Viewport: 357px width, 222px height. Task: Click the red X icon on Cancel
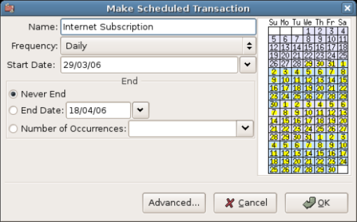230,203
